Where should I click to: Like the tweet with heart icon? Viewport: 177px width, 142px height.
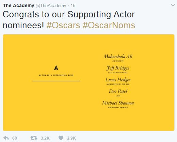tap(61, 138)
